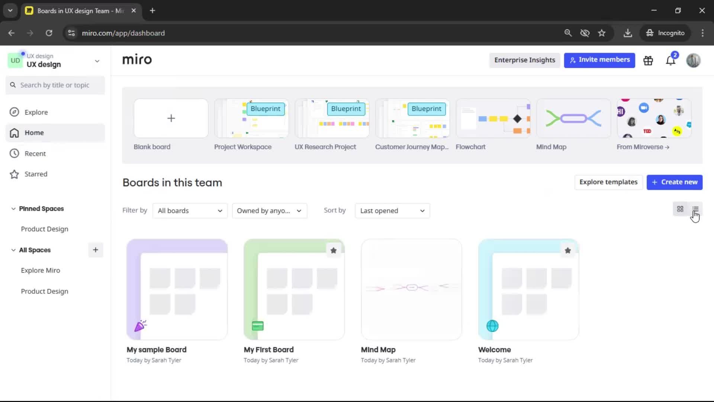Click Invite members button
This screenshot has width=714, height=402.
pos(599,60)
